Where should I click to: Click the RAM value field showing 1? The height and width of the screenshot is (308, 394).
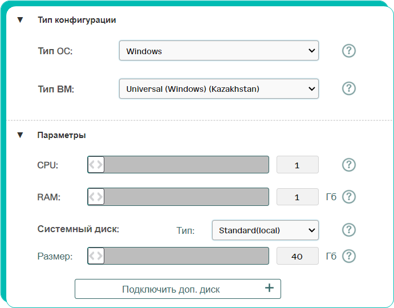(298, 197)
